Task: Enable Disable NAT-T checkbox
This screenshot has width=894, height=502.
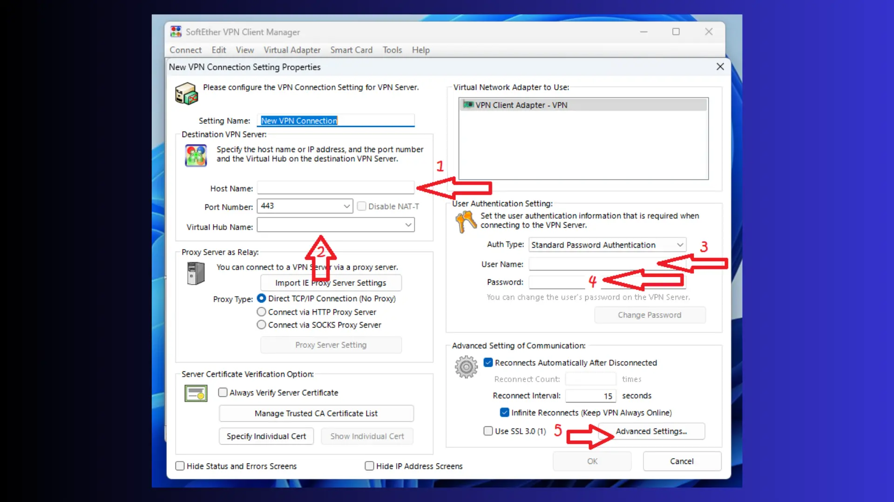Action: pyautogui.click(x=361, y=206)
